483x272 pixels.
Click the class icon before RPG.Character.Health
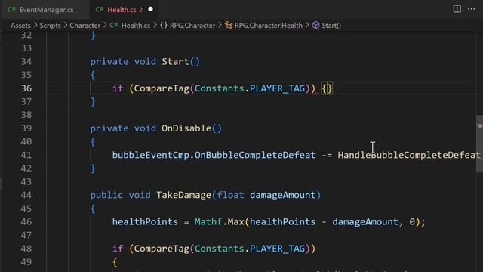tap(229, 25)
